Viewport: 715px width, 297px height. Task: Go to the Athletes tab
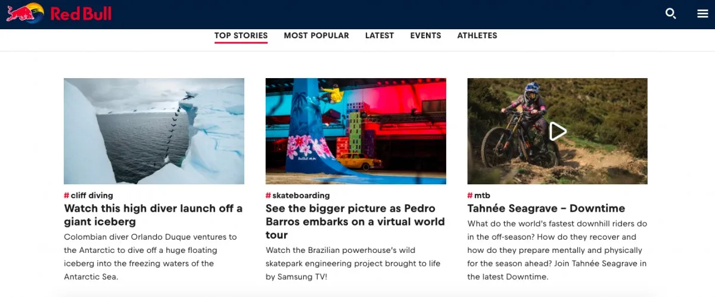tap(477, 36)
